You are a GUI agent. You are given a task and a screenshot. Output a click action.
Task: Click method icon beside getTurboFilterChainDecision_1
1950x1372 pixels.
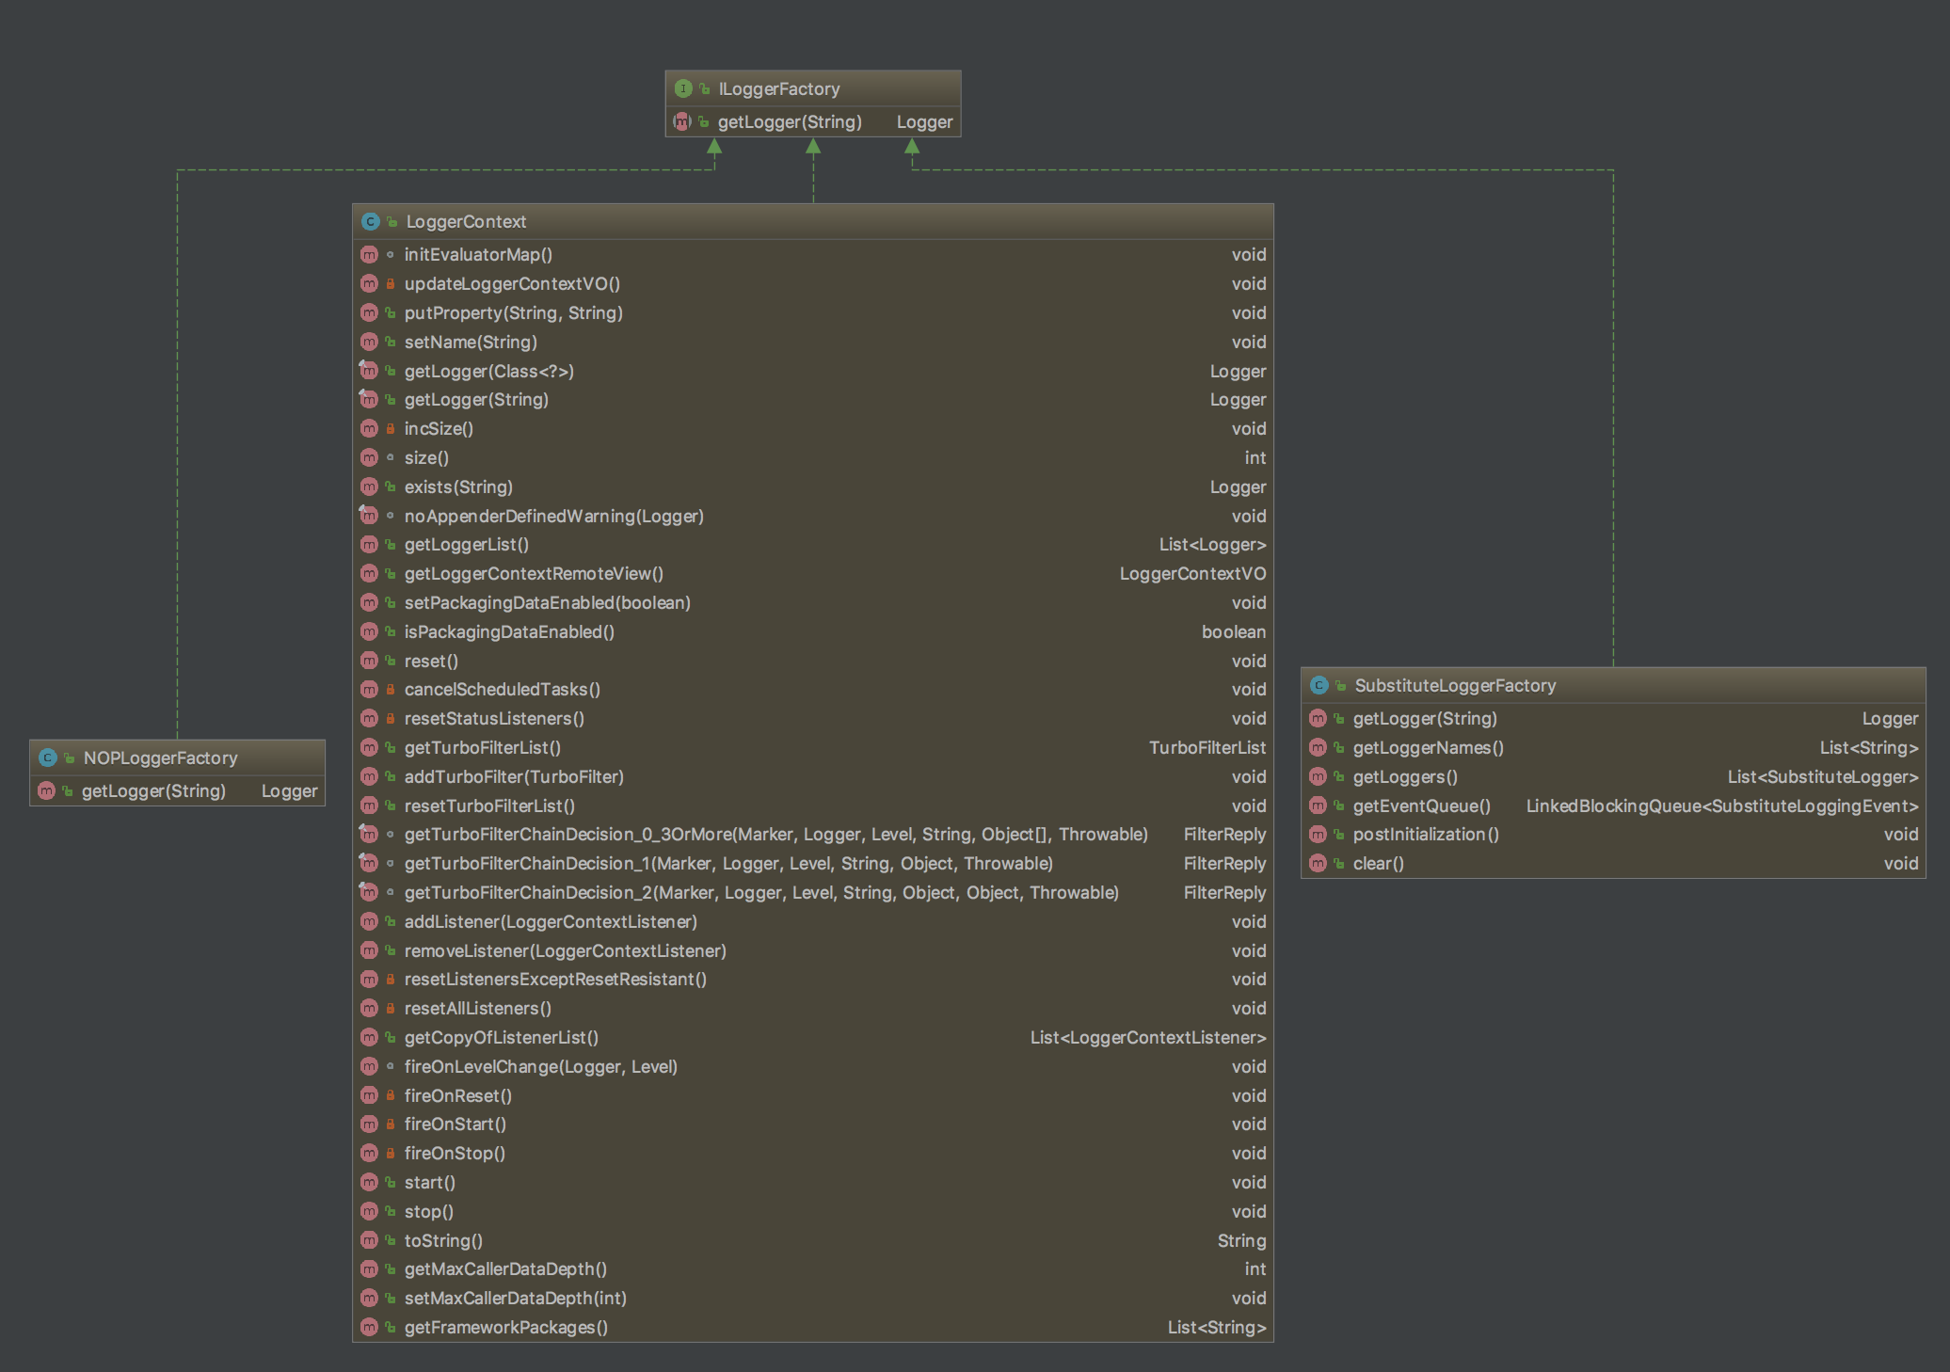[369, 863]
